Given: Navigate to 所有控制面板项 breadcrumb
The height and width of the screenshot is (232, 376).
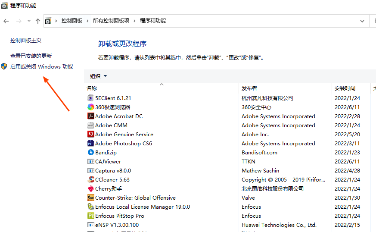Looking at the screenshot, I should [x=111, y=21].
